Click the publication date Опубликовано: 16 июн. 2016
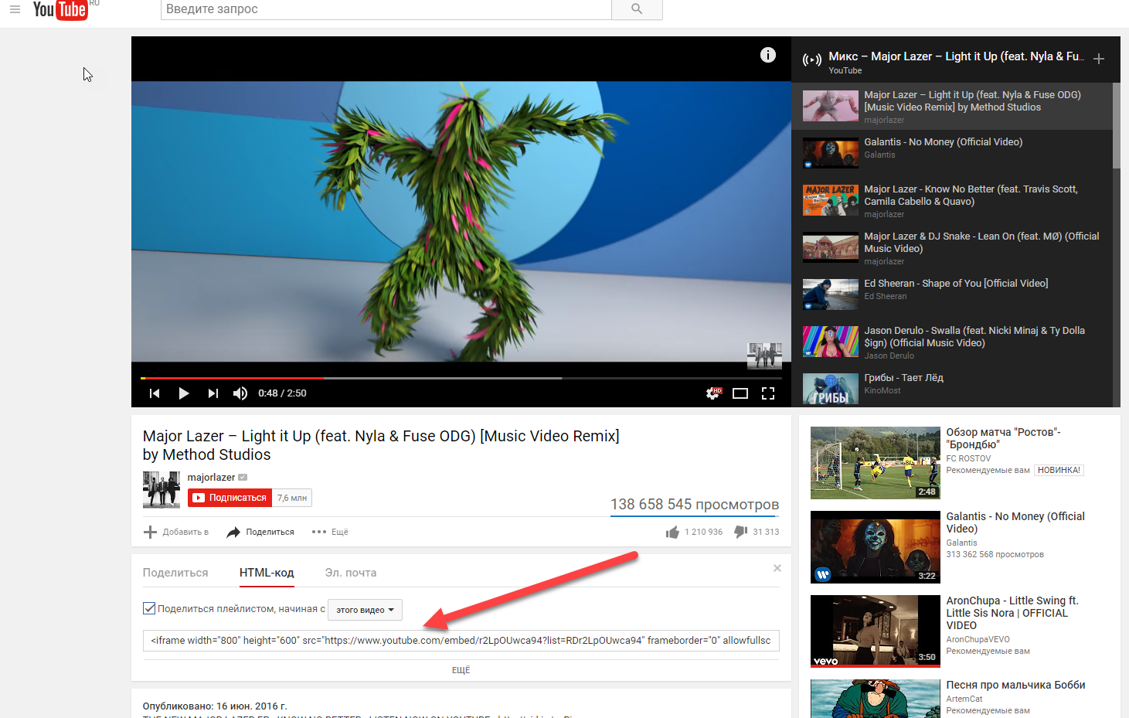The height and width of the screenshot is (718, 1129). 215,706
